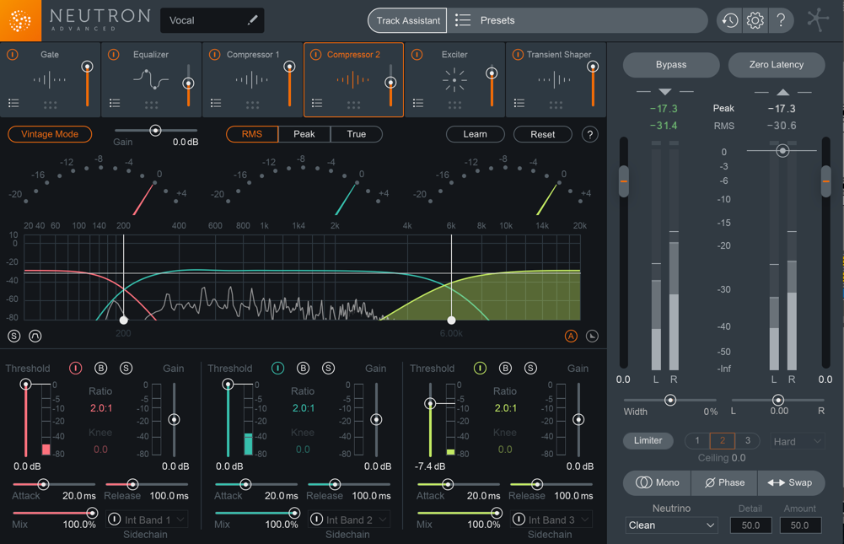Select limiter mode 1
Screen dimensions: 844x544
(x=697, y=440)
